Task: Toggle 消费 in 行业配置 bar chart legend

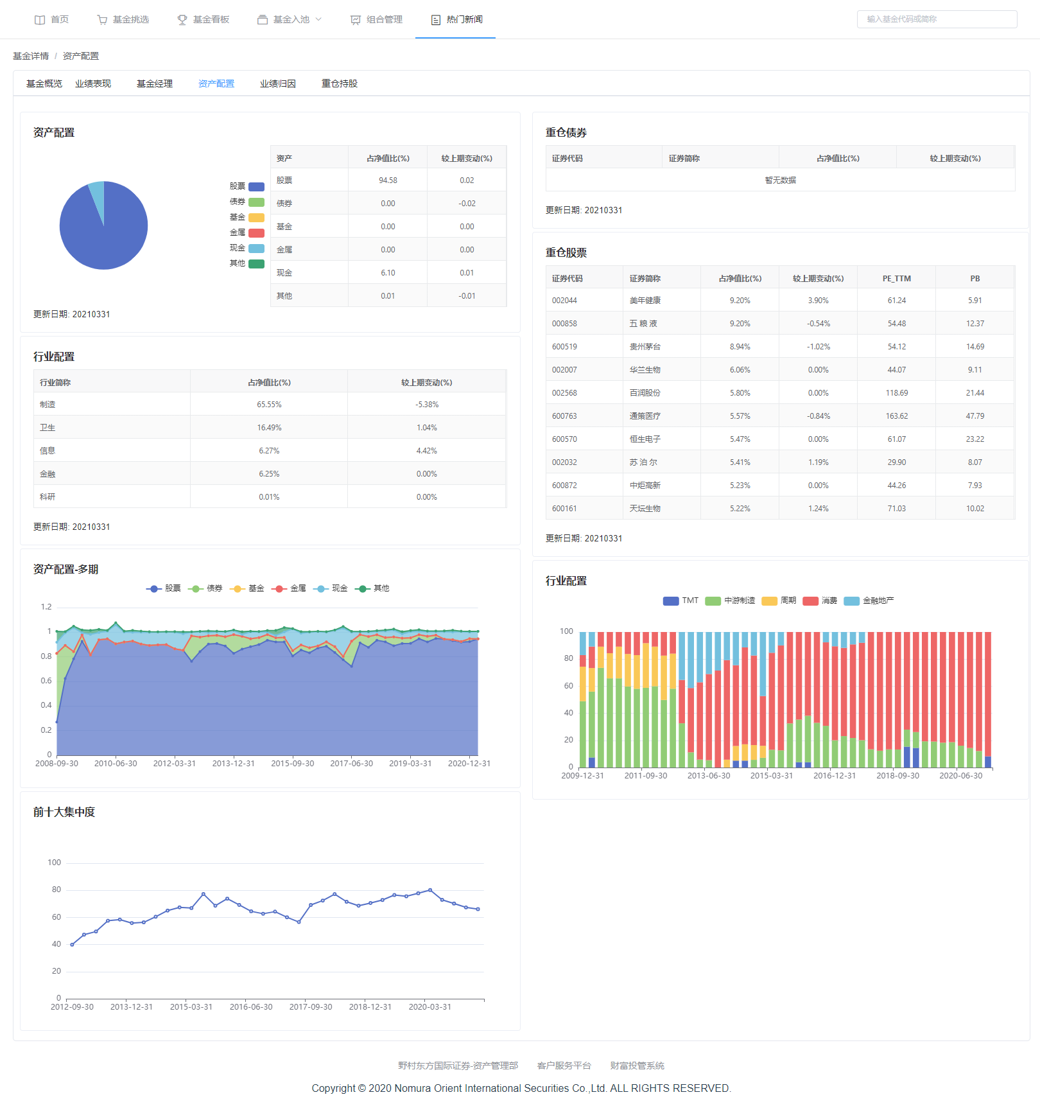Action: click(x=820, y=601)
